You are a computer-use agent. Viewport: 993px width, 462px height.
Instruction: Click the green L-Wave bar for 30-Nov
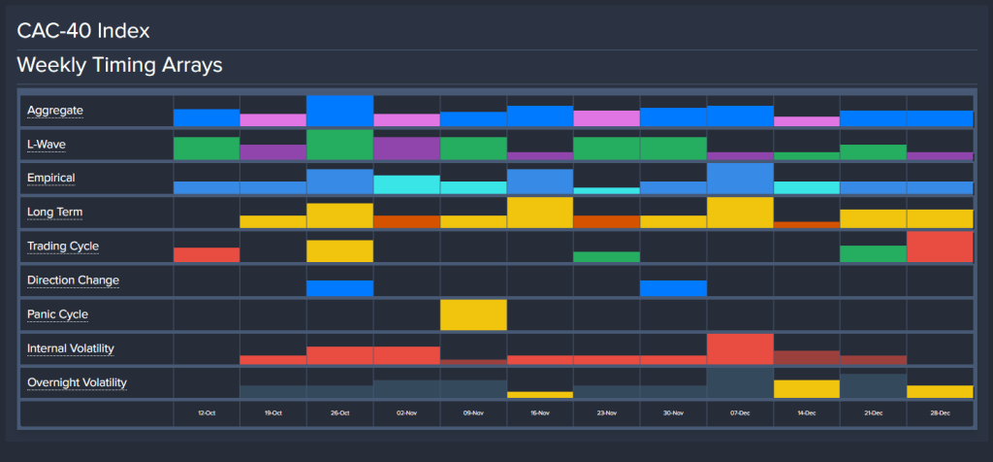(x=673, y=148)
